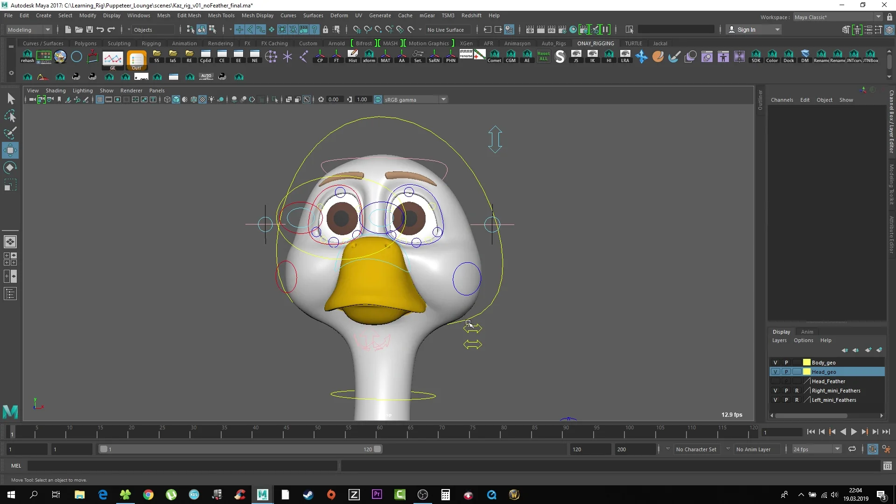Click the Head_geo layer yellow color swatch
This screenshot has height=504, width=896.
click(806, 372)
